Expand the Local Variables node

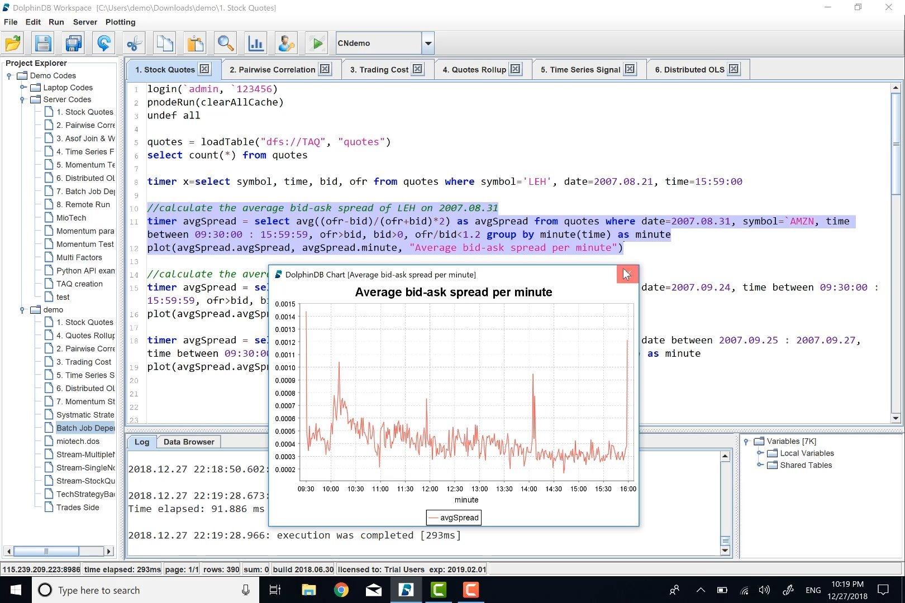pyautogui.click(x=760, y=453)
